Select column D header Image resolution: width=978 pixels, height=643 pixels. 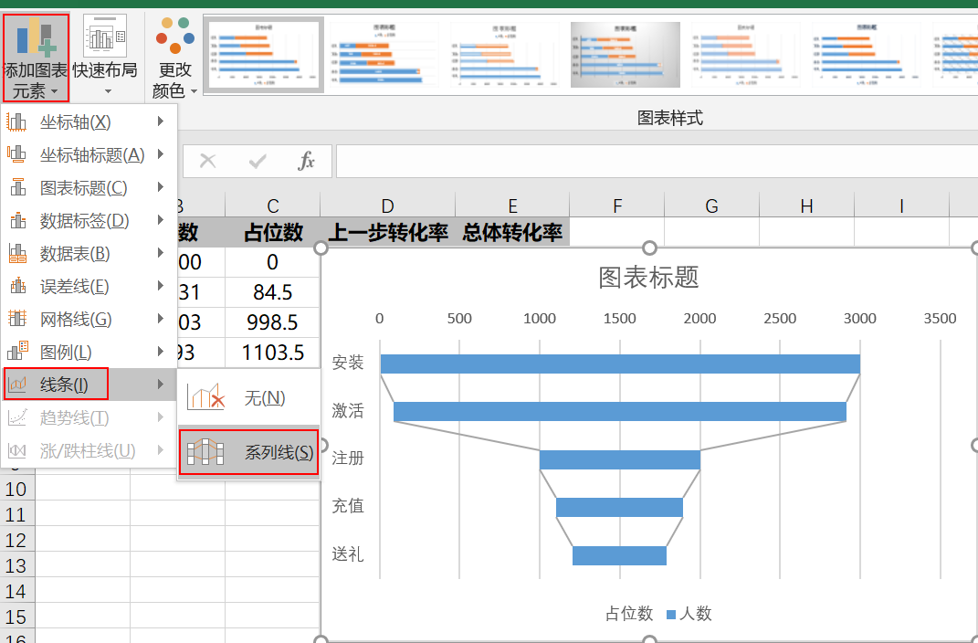pos(387,206)
